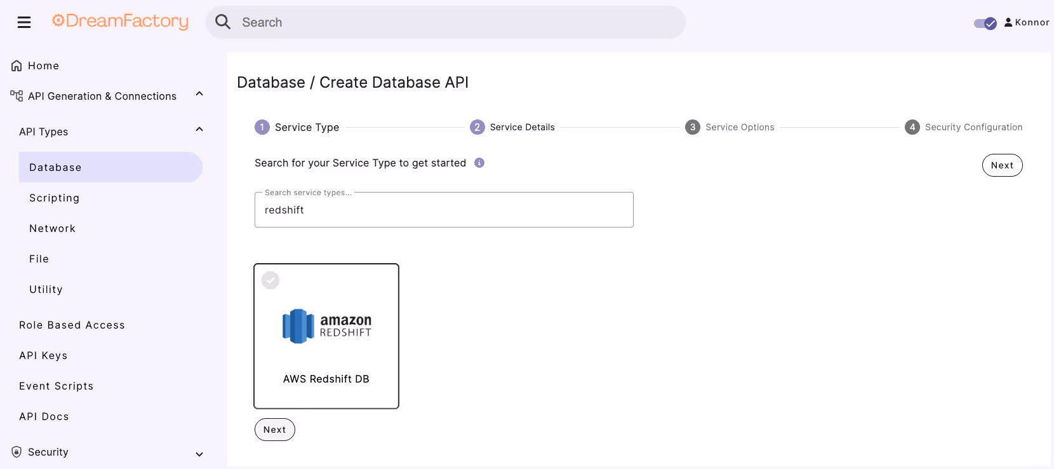Select the Service Options step label
This screenshot has width=1054, height=469.
740,127
